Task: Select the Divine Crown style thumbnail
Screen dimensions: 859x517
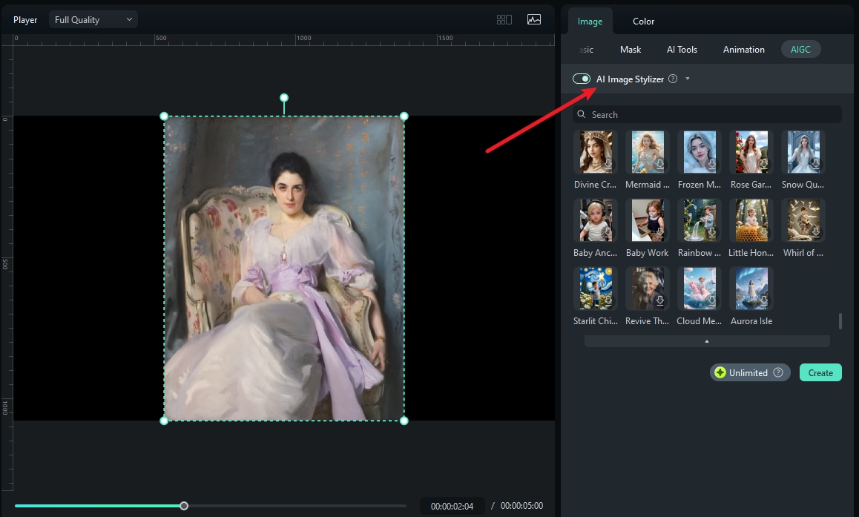Action: pyautogui.click(x=596, y=152)
